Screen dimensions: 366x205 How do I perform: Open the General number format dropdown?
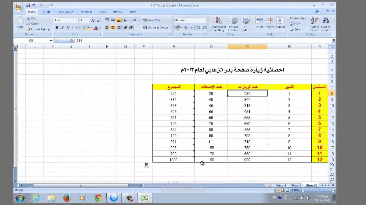[205, 20]
